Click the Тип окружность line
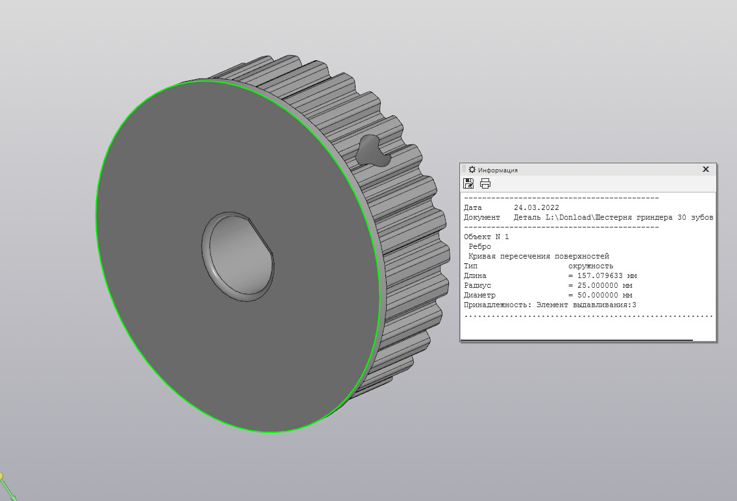This screenshot has height=501, width=737. [538, 266]
